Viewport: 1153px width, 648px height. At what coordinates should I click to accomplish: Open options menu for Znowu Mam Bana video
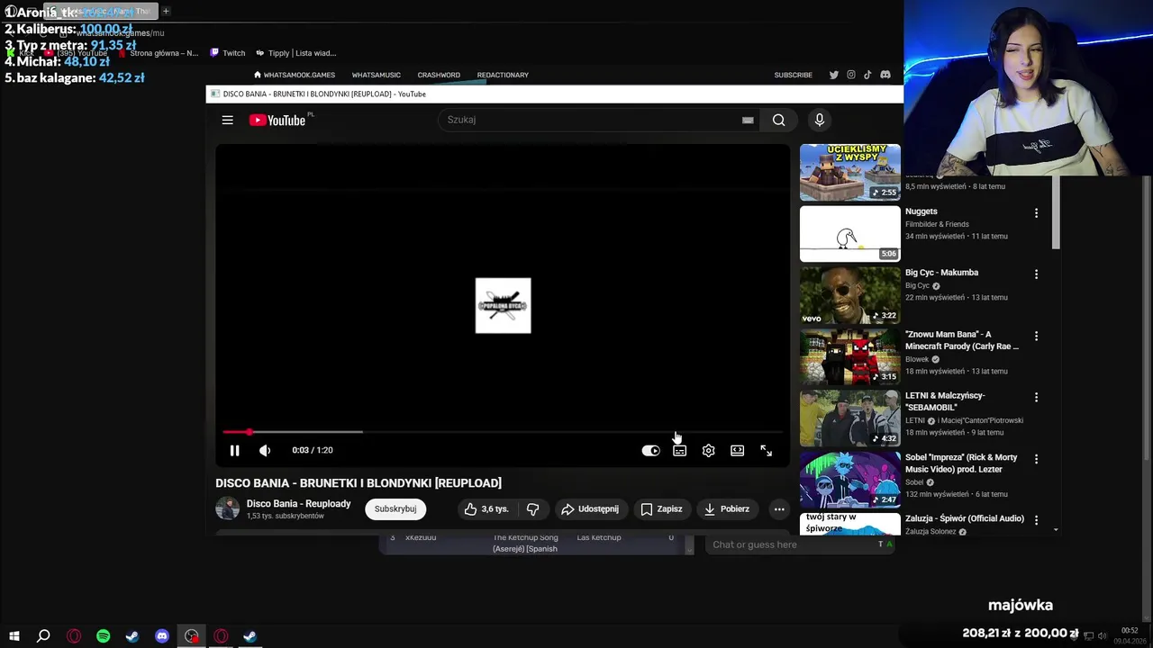[1036, 336]
